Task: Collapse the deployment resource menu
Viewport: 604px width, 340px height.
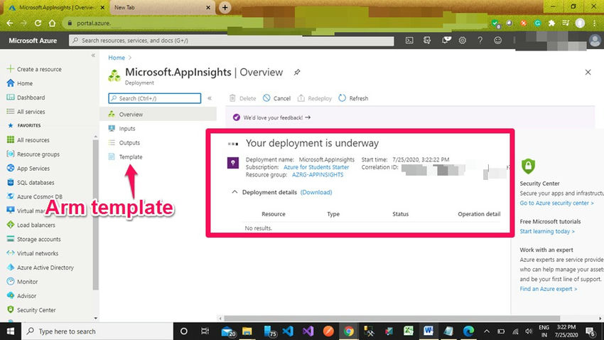Action: pos(210,98)
